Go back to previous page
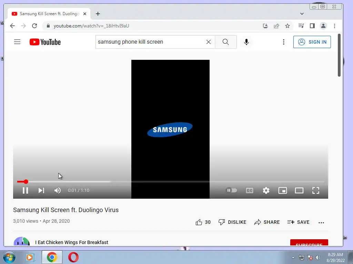Viewport: 353px width, 264px height. click(x=12, y=26)
